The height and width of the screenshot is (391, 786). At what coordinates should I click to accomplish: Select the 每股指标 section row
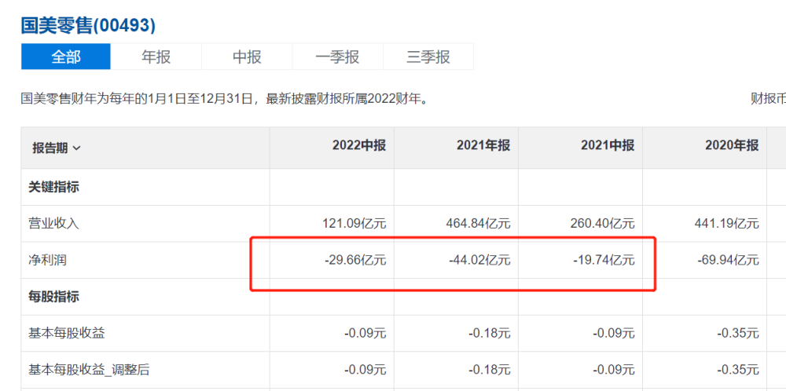53,297
